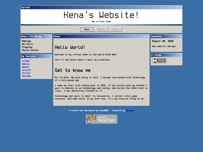Image resolution: width=203 pixels, height=152 pixels.
Task: Click the Rhythm Heaven entry
Action: tap(30, 50)
